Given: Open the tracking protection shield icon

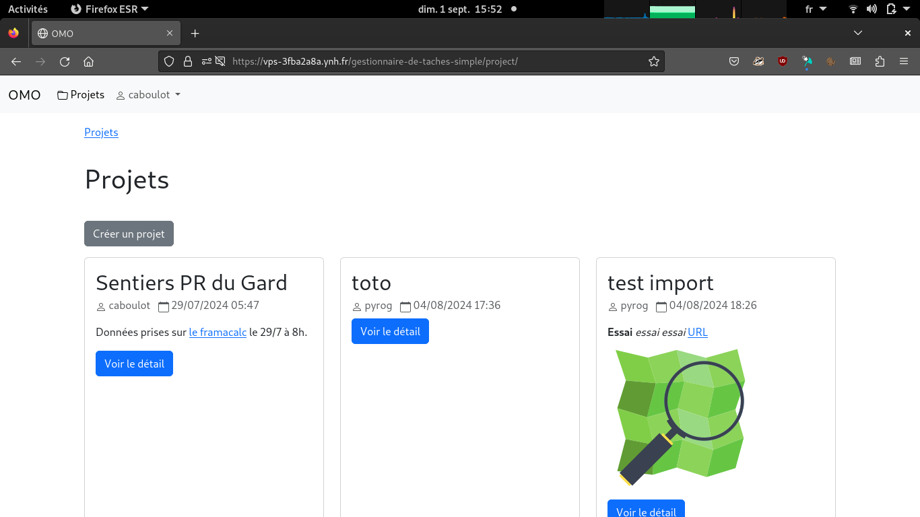Looking at the screenshot, I should click(169, 61).
